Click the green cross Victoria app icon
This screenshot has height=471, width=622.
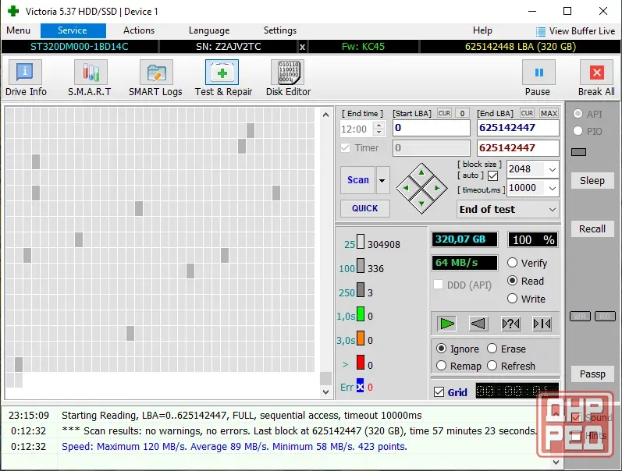tap(13, 11)
